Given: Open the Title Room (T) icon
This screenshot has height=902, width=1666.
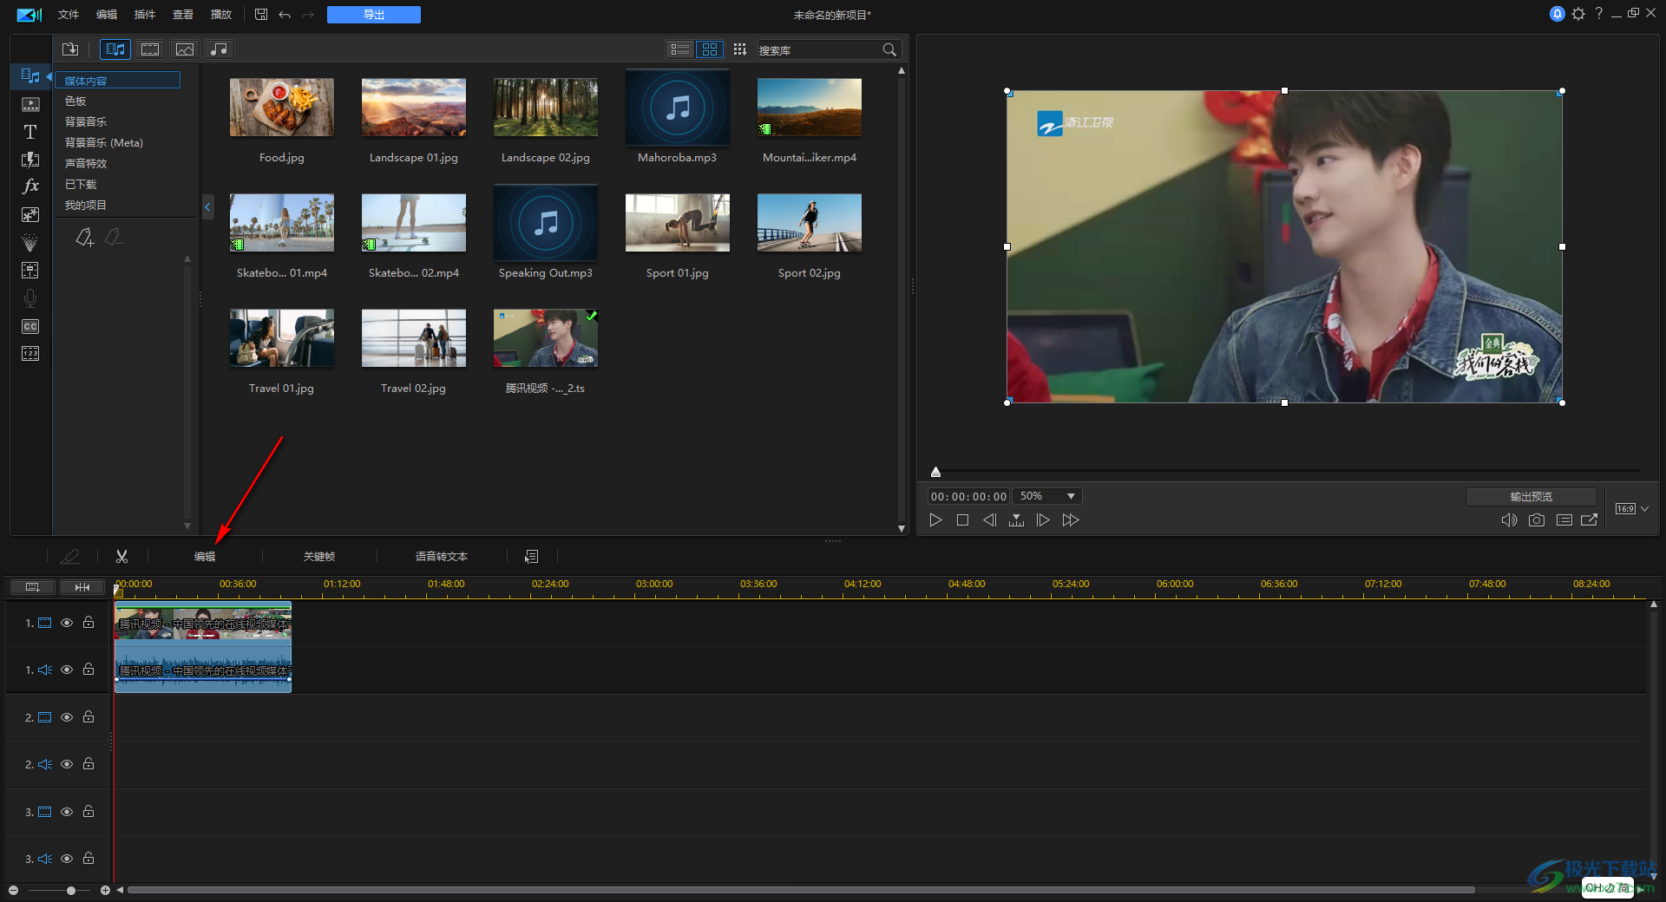Looking at the screenshot, I should (30, 132).
